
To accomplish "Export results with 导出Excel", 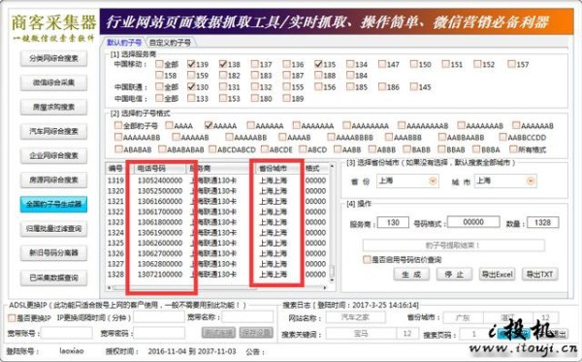I will (497, 275).
